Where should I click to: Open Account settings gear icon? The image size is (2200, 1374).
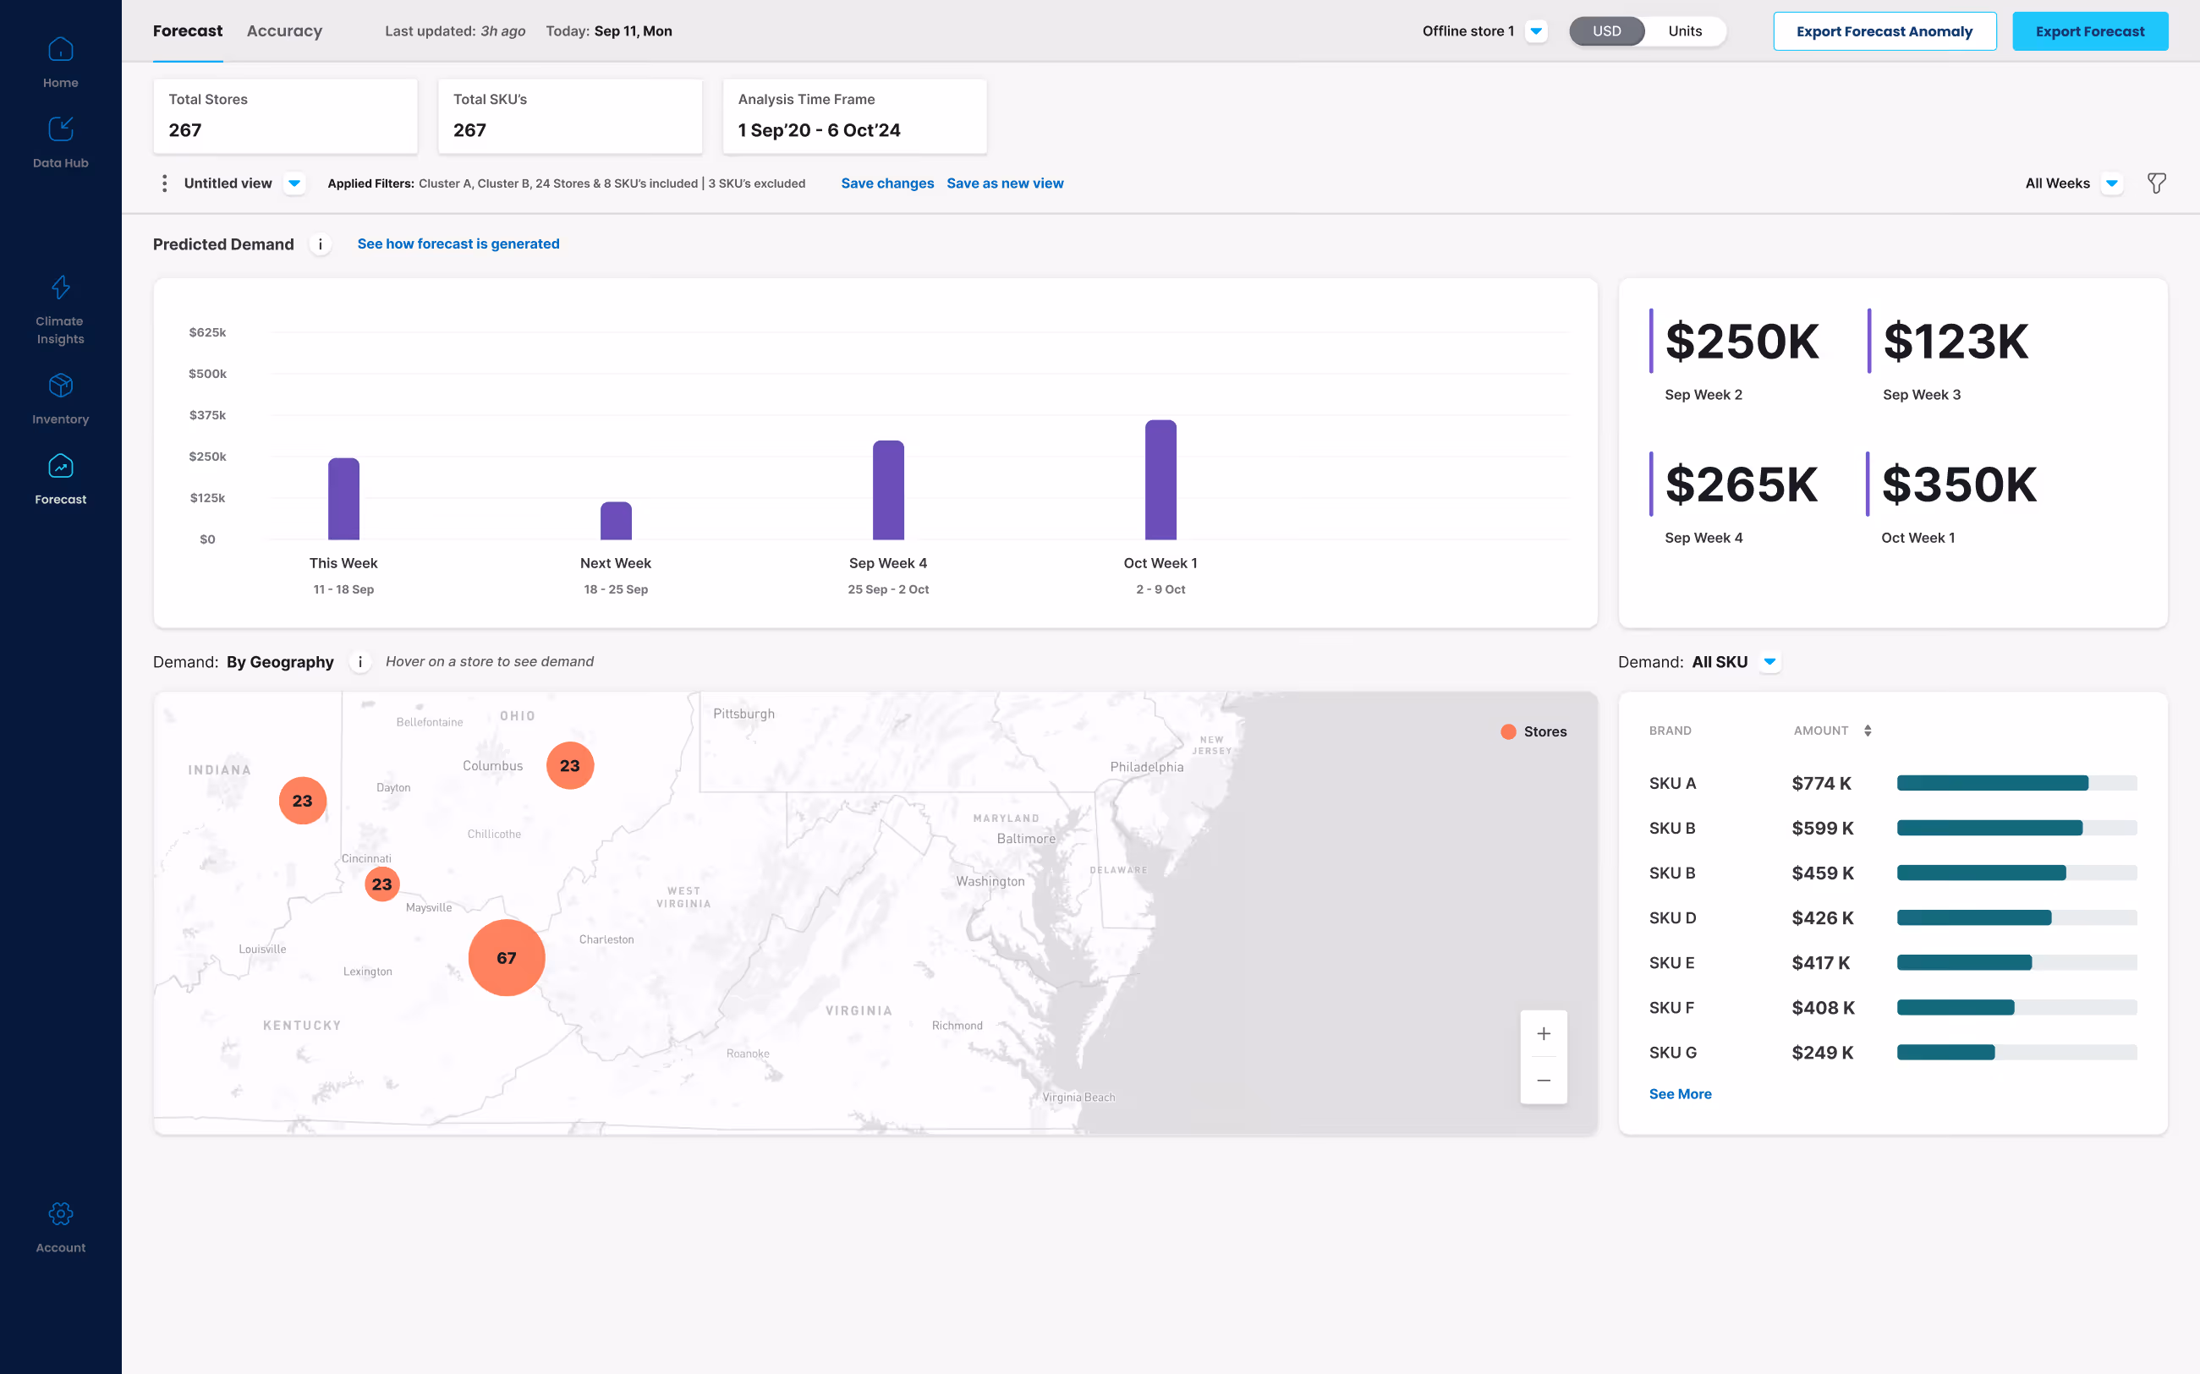[x=60, y=1214]
